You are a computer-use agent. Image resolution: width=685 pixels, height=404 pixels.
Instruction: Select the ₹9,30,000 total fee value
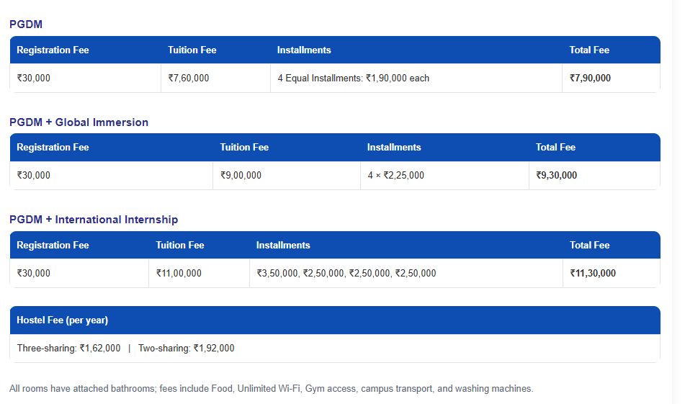pos(556,175)
